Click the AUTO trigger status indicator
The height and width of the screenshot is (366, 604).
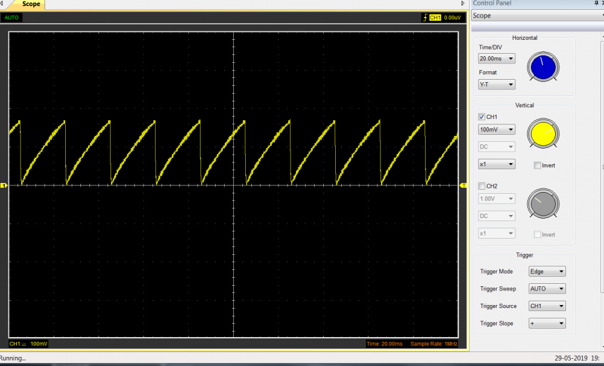tap(11, 18)
